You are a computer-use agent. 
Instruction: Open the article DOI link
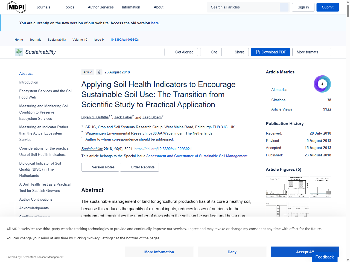(x=163, y=149)
